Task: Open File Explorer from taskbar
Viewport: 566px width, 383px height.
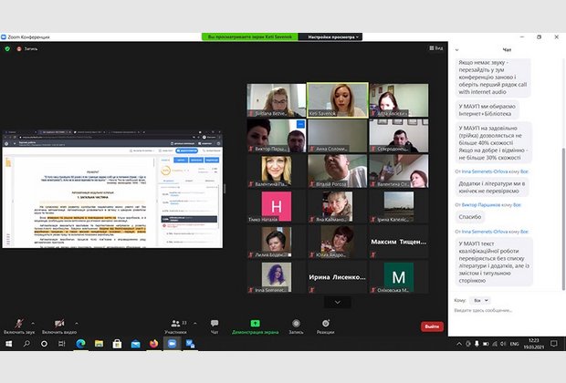Action: pos(99,344)
